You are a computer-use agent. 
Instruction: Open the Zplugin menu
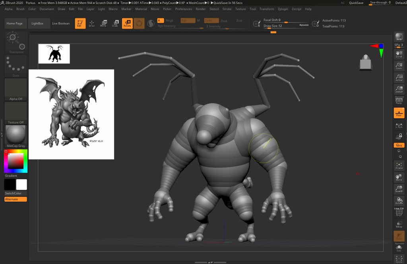pyautogui.click(x=283, y=9)
